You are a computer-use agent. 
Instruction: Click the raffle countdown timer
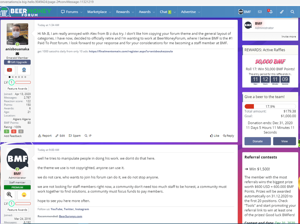270,80
